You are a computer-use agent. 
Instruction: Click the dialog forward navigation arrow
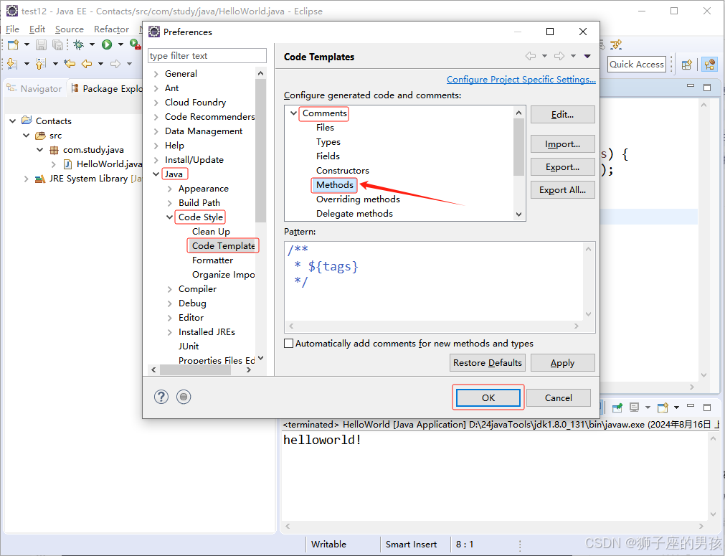[x=559, y=56]
